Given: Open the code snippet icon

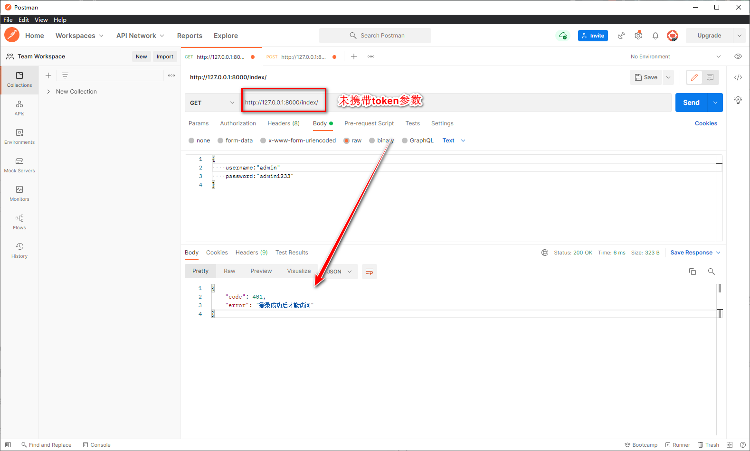Looking at the screenshot, I should click(x=738, y=77).
